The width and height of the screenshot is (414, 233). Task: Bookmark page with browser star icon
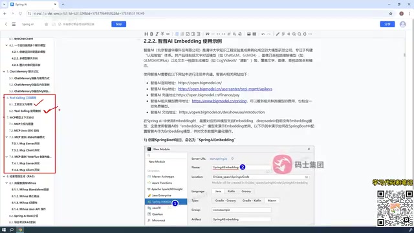391,14
